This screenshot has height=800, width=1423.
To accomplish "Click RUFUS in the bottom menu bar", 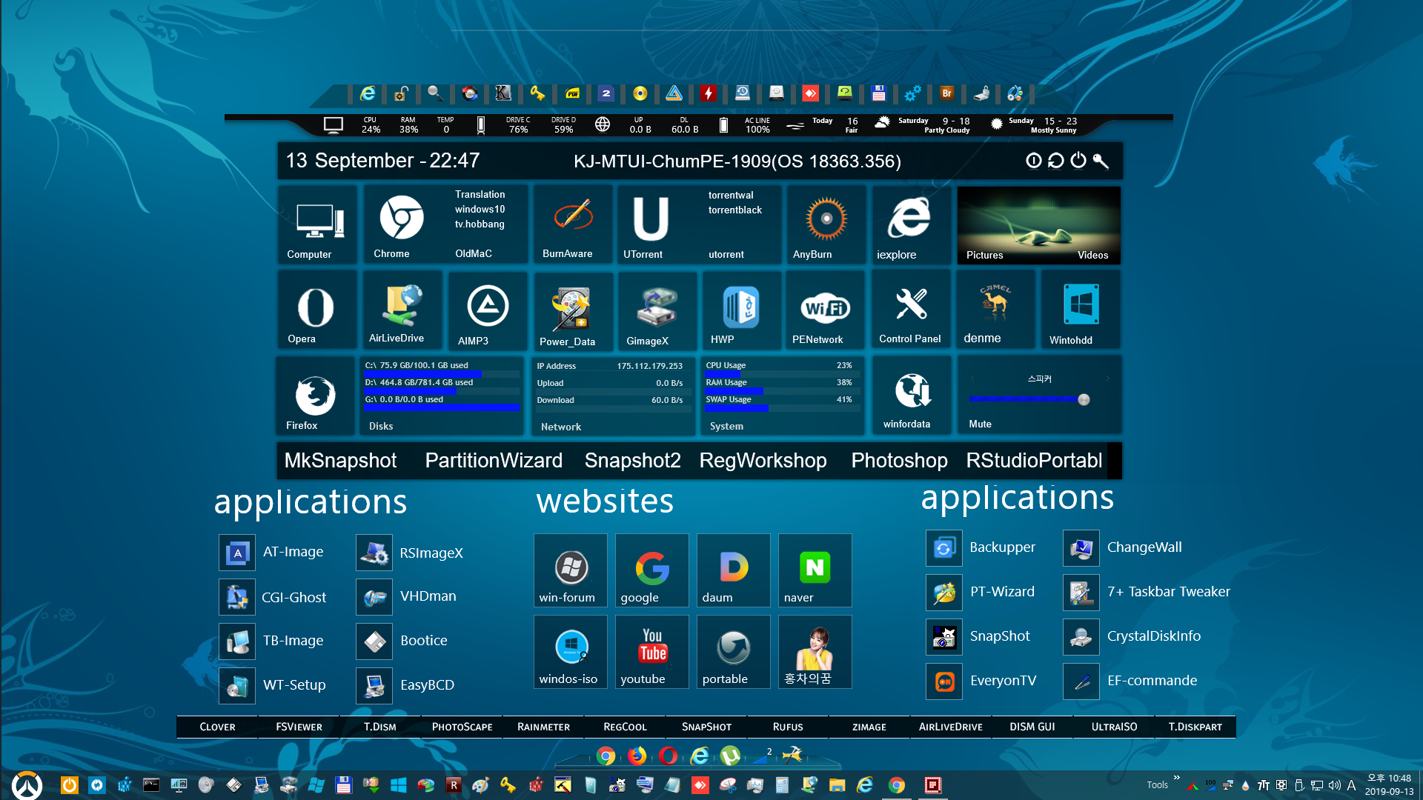I will tap(788, 727).
